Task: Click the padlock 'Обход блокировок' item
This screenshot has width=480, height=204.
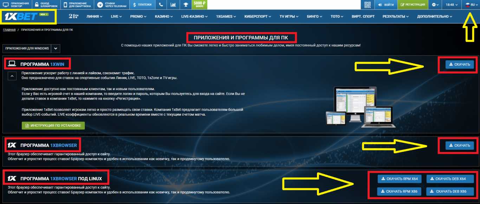Action: click(x=47, y=5)
